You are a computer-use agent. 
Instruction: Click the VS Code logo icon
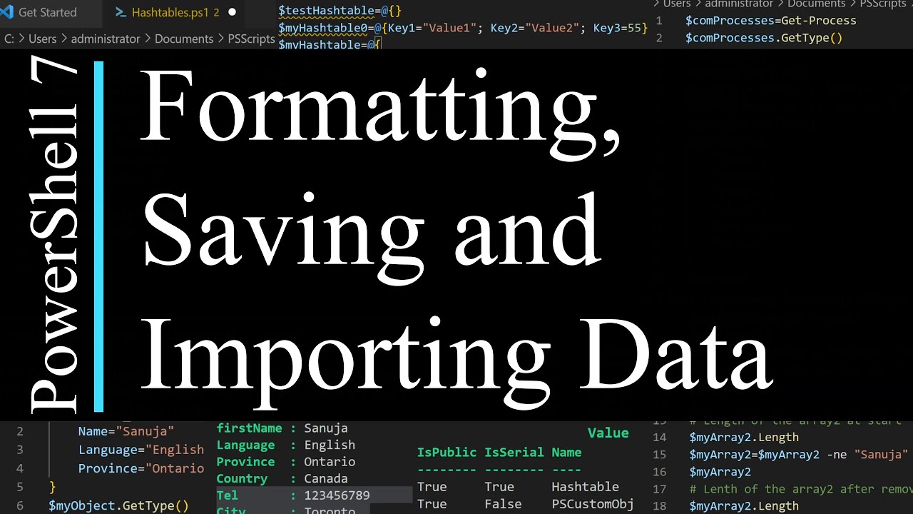(x=8, y=12)
